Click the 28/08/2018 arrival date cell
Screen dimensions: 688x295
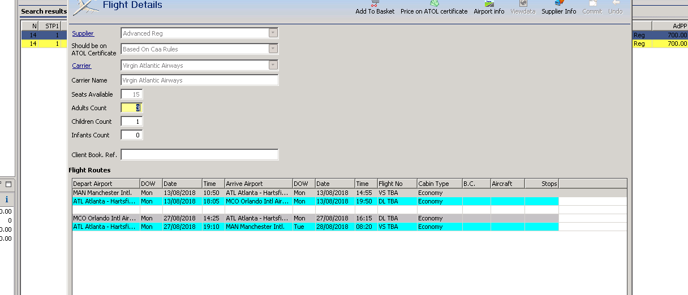335,227
